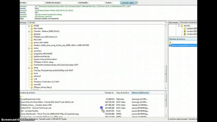Viewport: 217px width, 122px height.
Task: Click the elyorkis remote folder icon
Action: [182, 26]
